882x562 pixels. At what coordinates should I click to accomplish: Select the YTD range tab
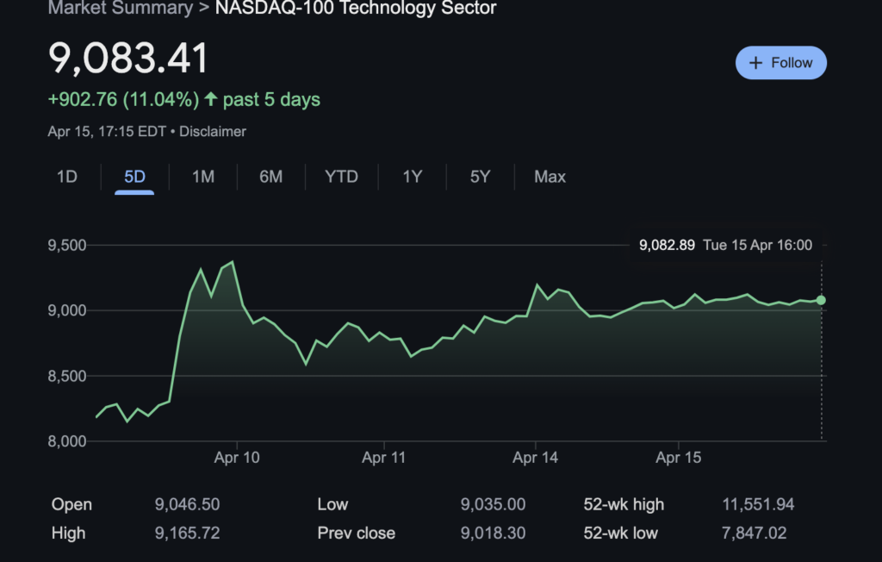(x=341, y=177)
